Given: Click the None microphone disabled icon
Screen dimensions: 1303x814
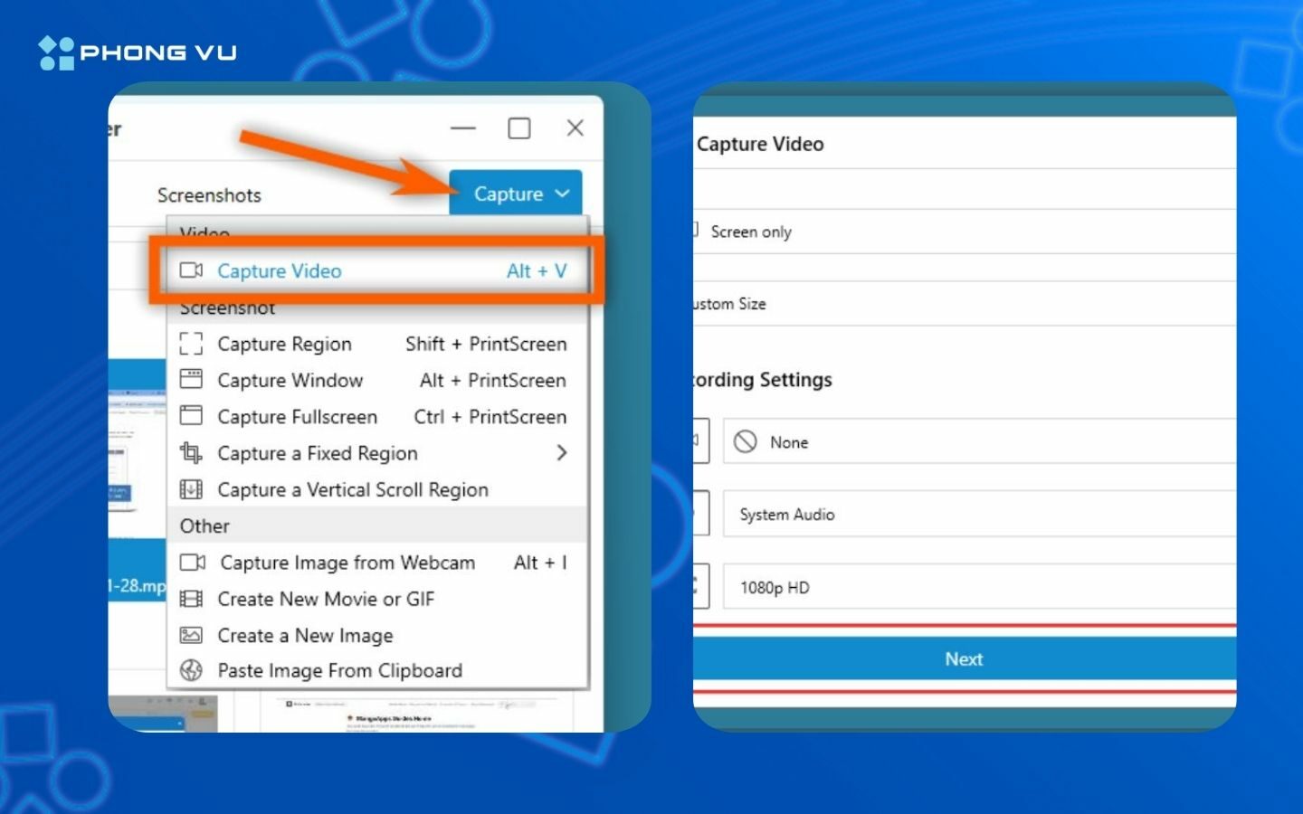Looking at the screenshot, I should (x=745, y=441).
